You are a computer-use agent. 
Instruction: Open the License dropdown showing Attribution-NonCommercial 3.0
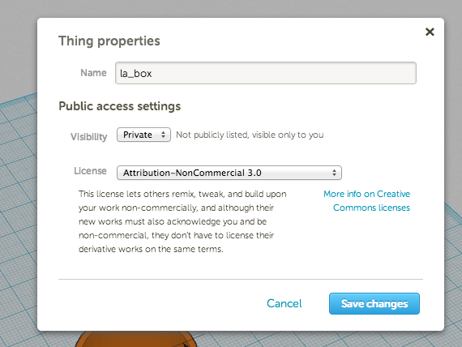(229, 173)
